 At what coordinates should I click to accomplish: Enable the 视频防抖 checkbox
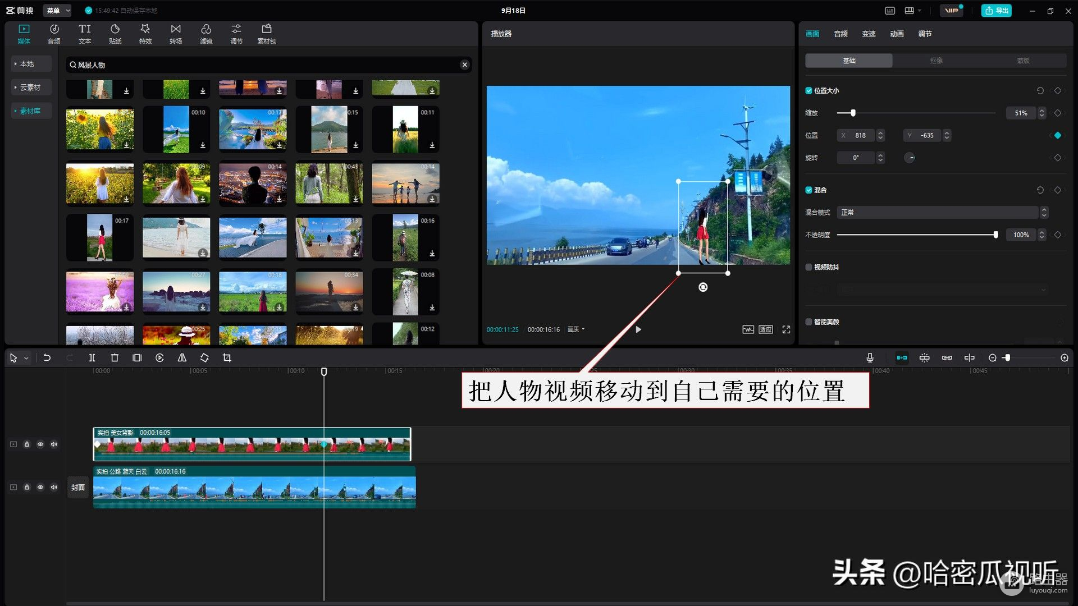click(808, 267)
